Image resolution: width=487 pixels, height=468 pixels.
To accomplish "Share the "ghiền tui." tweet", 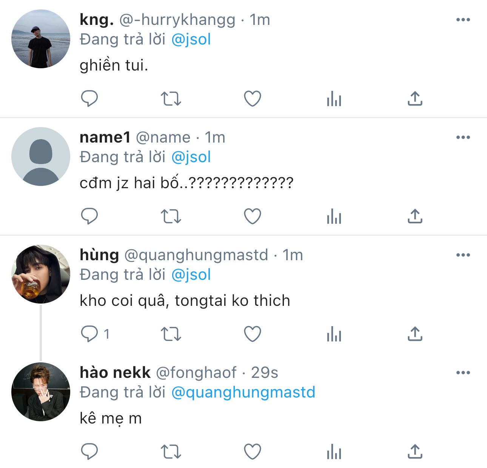I will 415,99.
